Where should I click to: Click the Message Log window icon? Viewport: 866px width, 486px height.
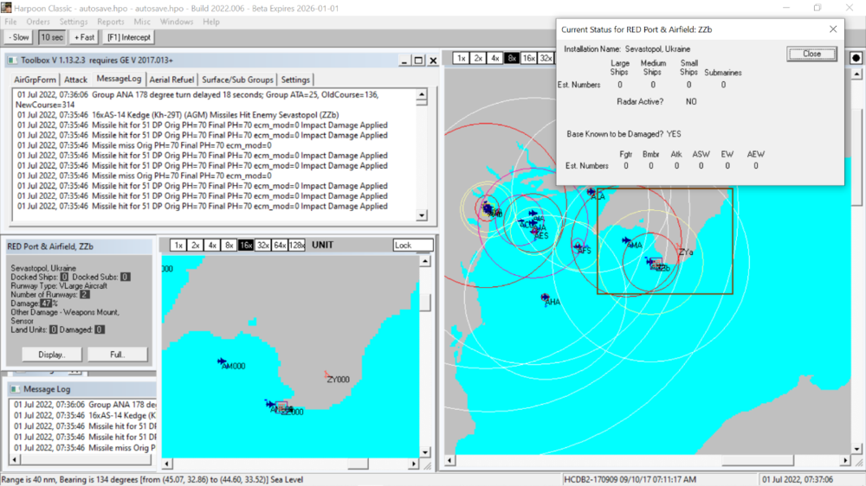point(16,389)
